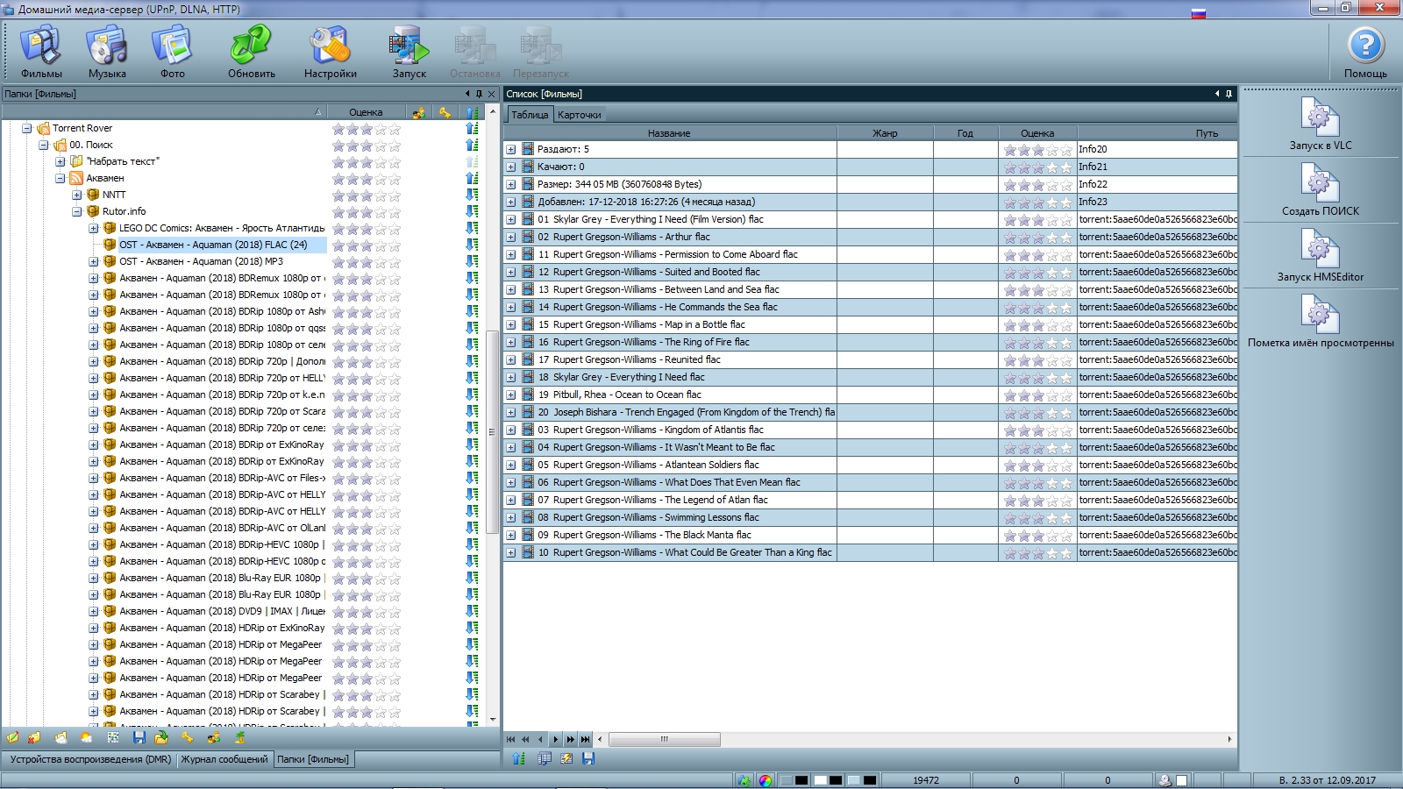Start the server with Запуск

[x=409, y=53]
